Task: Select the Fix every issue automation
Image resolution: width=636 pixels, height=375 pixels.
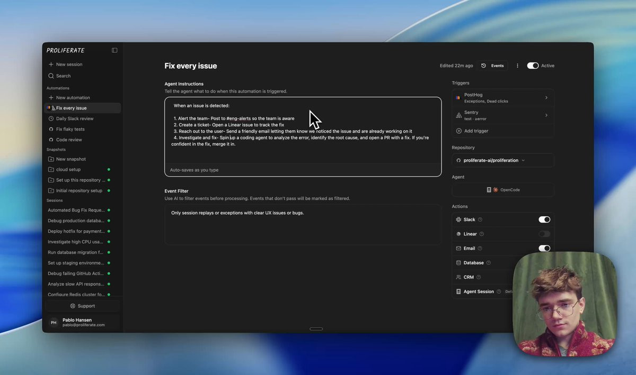Action: 83,108
